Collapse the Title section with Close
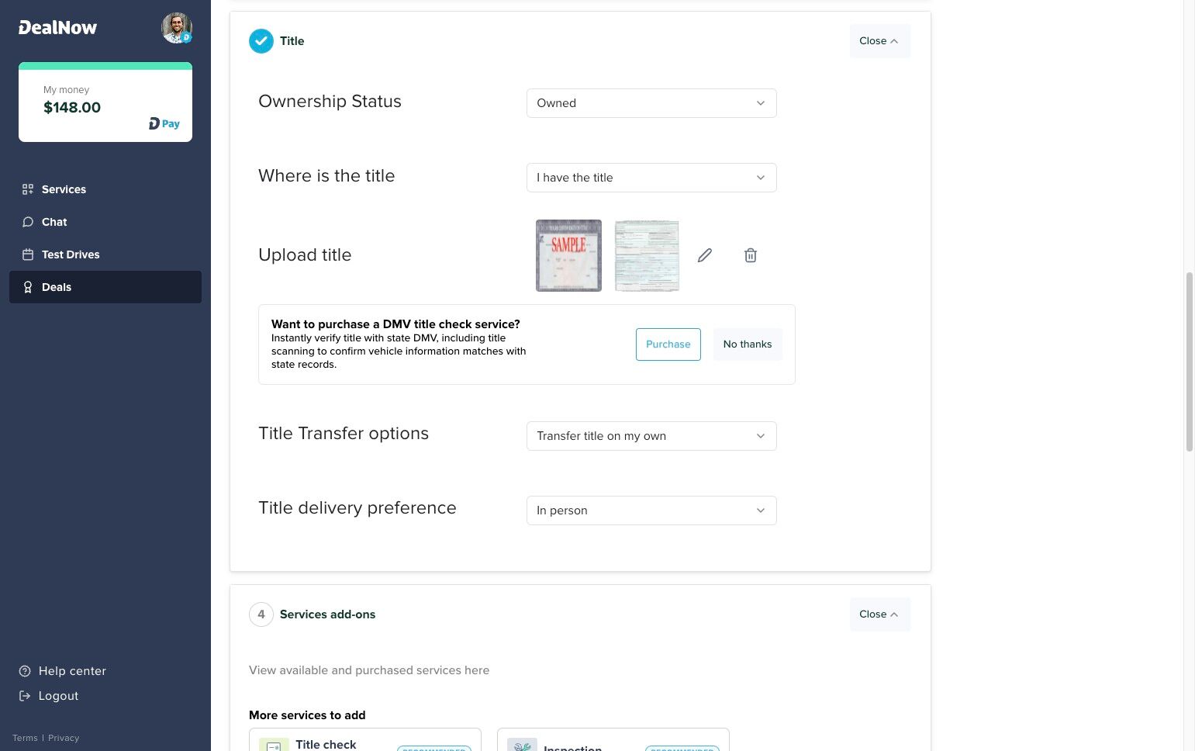Screen dimensions: 1195x751 (879, 41)
